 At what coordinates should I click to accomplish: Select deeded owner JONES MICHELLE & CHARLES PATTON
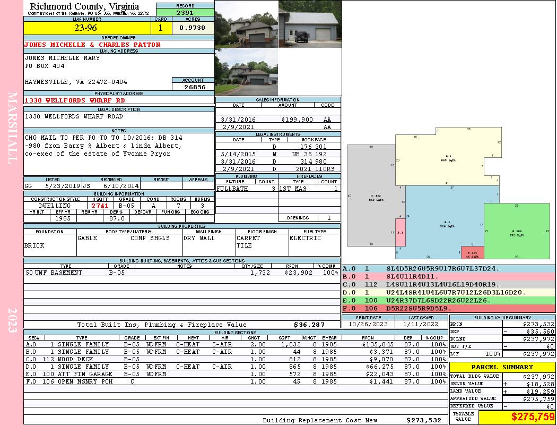coord(92,45)
